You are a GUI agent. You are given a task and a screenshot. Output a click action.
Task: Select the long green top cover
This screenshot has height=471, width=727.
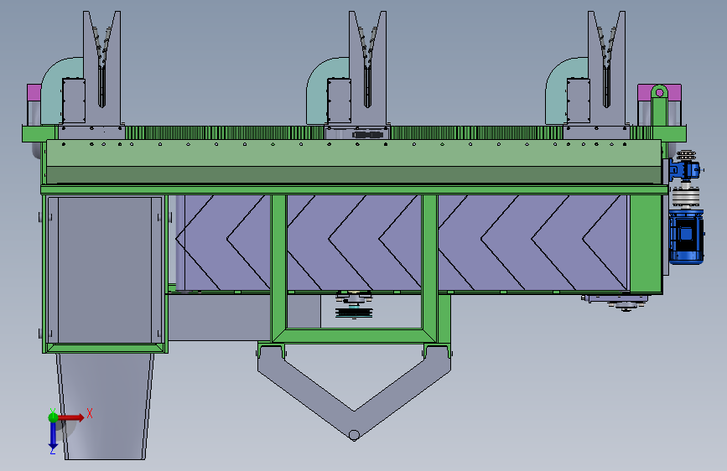354,162
